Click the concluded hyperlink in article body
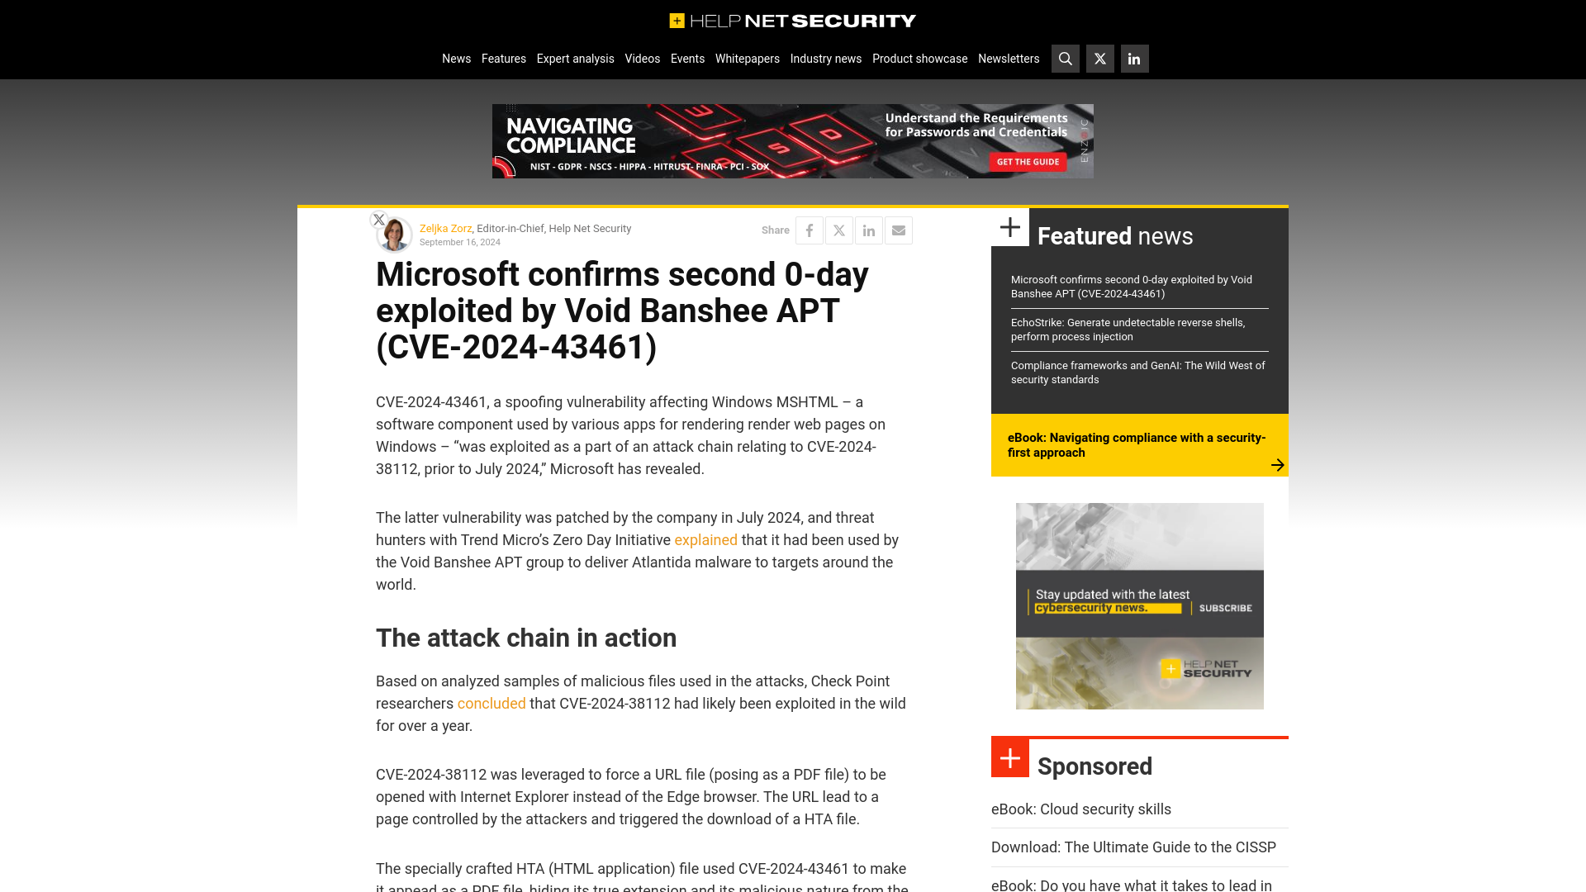The width and height of the screenshot is (1586, 892). pyautogui.click(x=491, y=704)
